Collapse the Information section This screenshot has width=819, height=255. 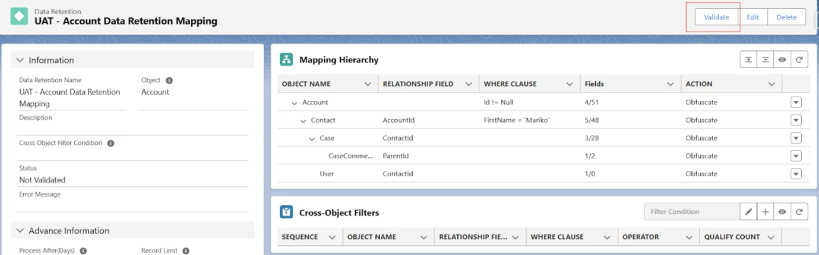click(20, 60)
